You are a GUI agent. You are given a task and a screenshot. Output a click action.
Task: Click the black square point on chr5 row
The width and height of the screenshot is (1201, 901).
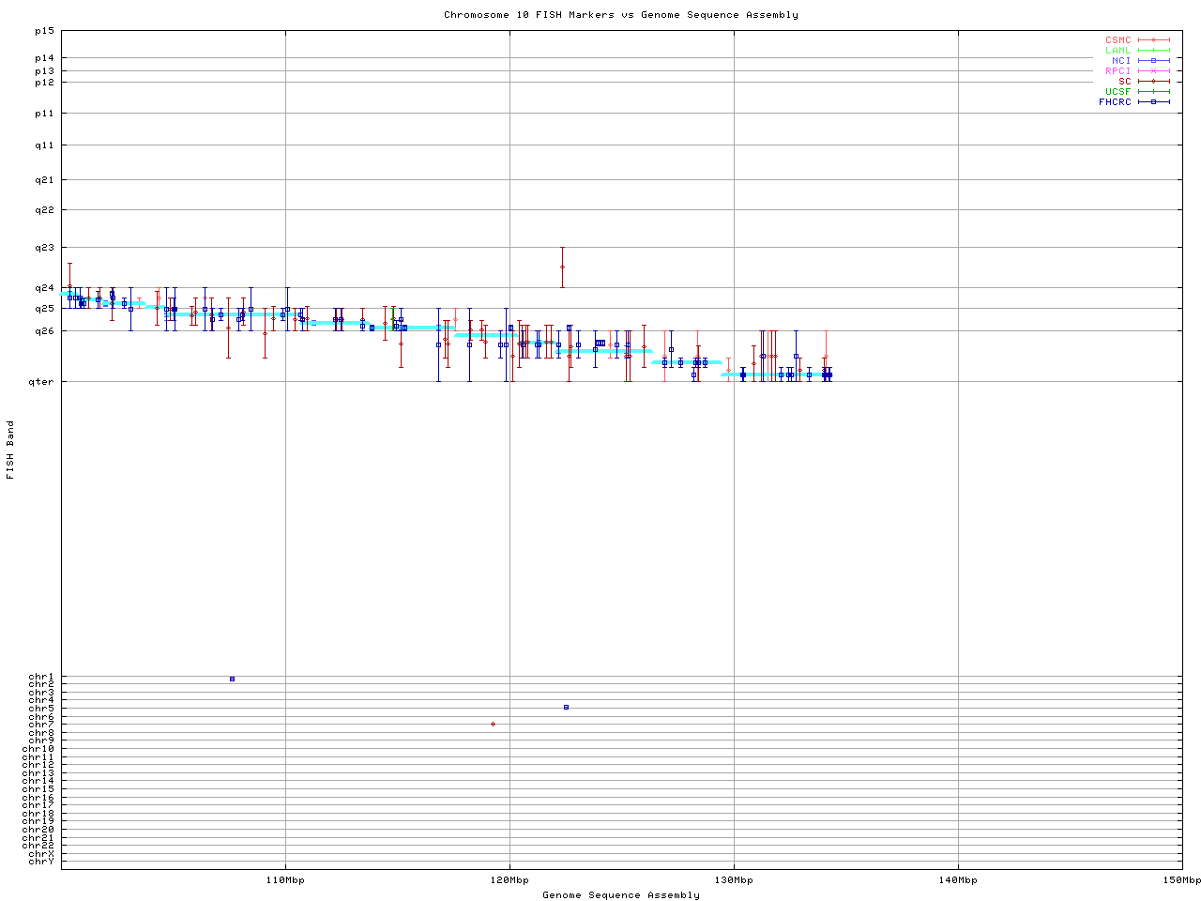(x=566, y=707)
